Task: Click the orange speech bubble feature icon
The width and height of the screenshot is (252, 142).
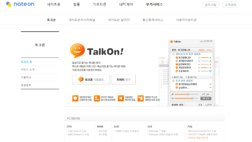Action: pyautogui.click(x=75, y=98)
